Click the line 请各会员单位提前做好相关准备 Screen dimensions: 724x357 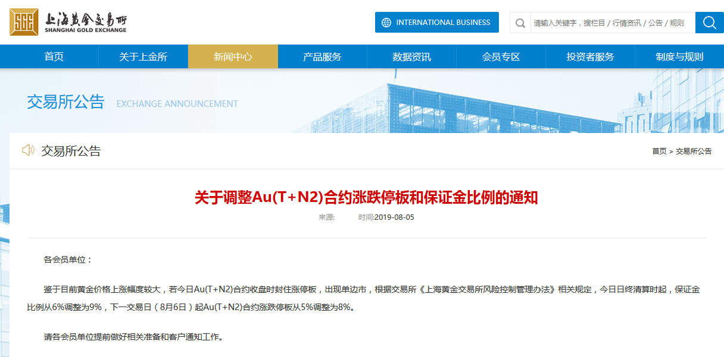point(133,337)
